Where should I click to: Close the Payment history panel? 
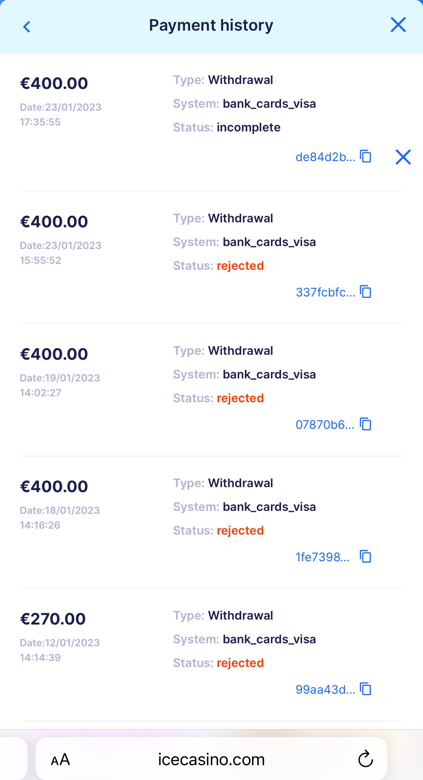[x=398, y=25]
